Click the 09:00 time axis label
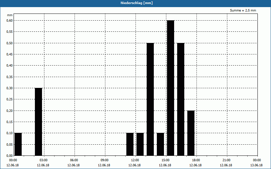Image resolution: width=271 pixels, height=169 pixels. [x=105, y=160]
